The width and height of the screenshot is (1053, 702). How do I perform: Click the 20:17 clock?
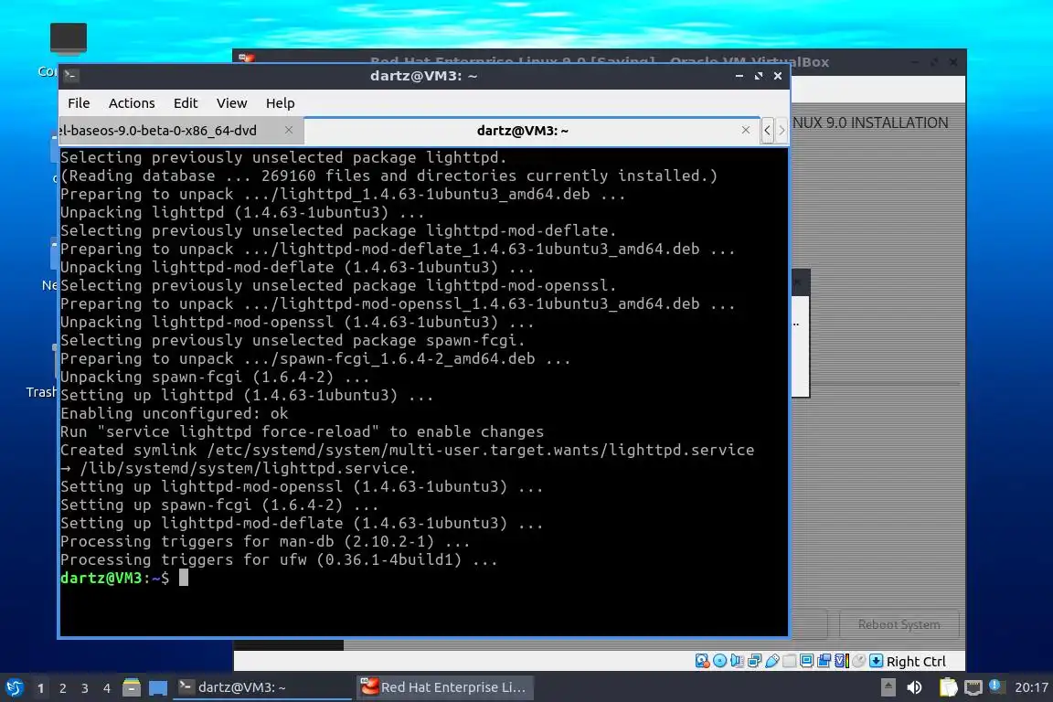(x=1031, y=687)
